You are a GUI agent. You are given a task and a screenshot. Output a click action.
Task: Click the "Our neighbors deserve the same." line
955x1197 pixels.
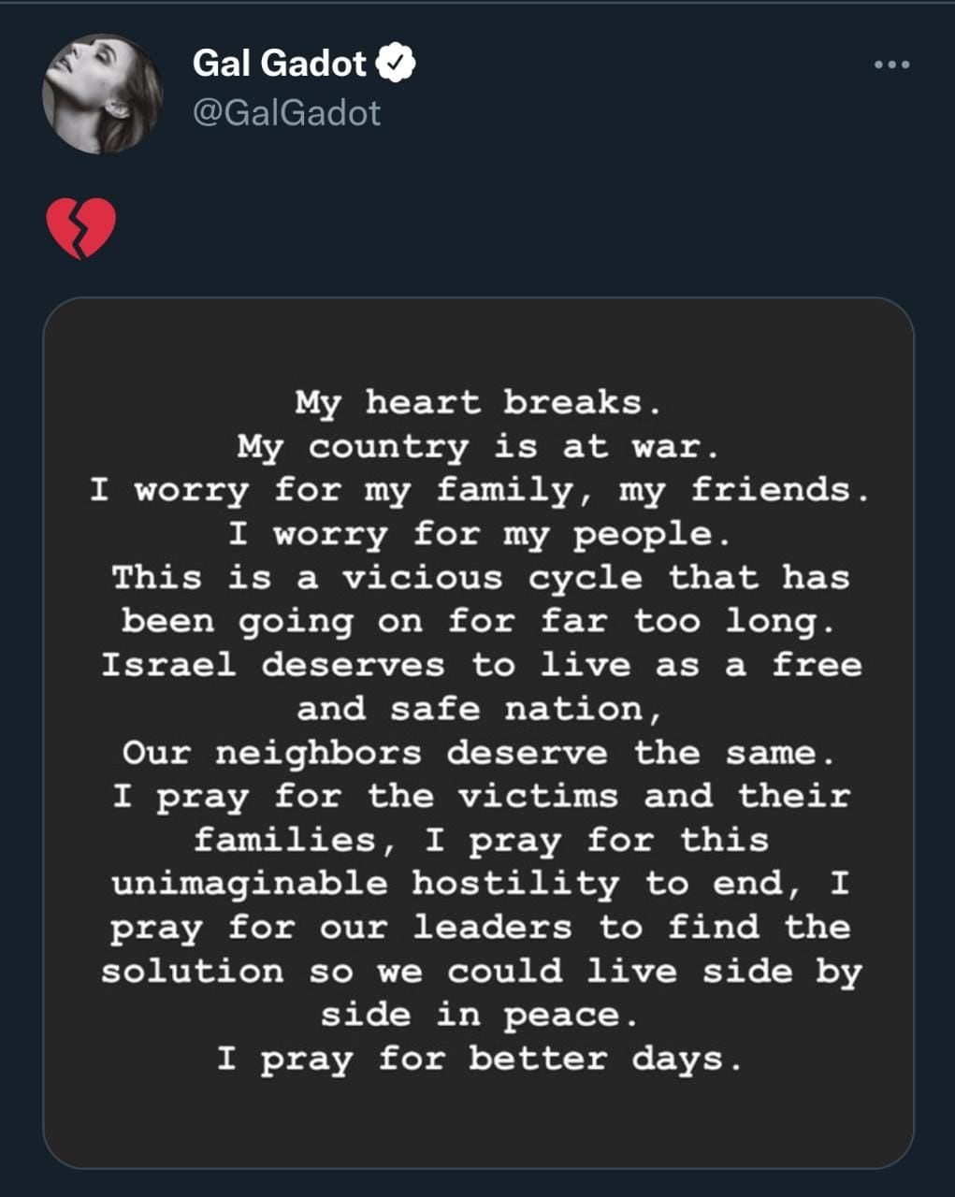click(479, 753)
